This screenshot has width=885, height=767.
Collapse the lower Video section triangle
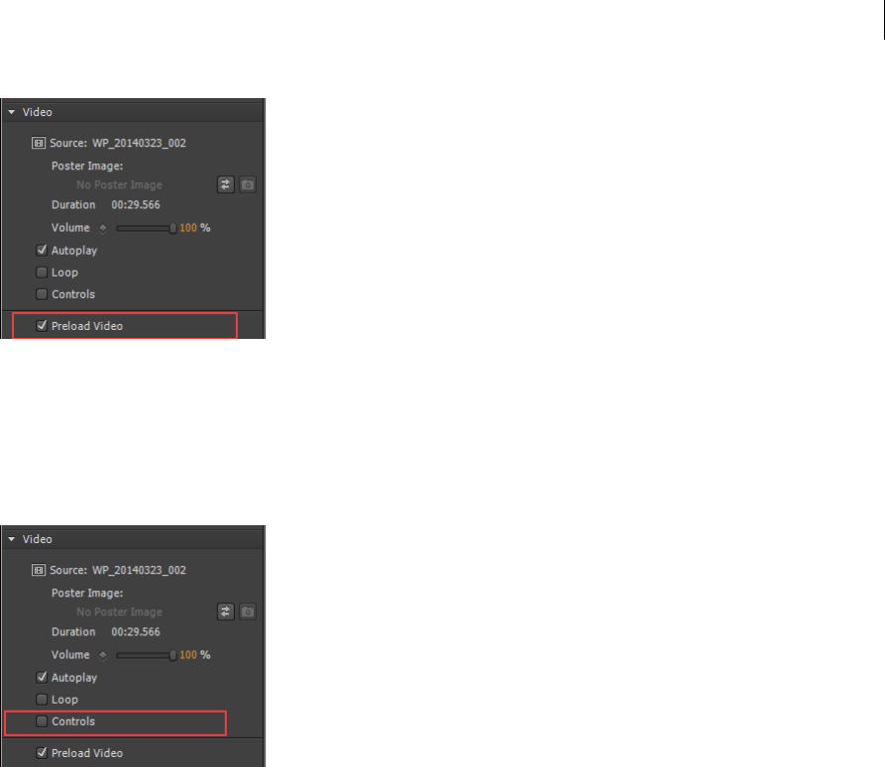coord(11,539)
